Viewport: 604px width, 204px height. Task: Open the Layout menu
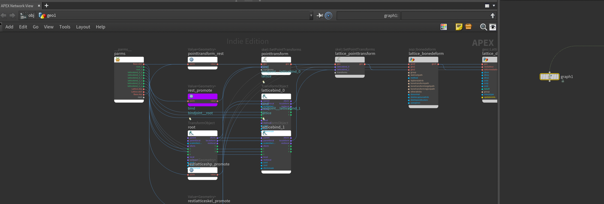pyautogui.click(x=83, y=27)
